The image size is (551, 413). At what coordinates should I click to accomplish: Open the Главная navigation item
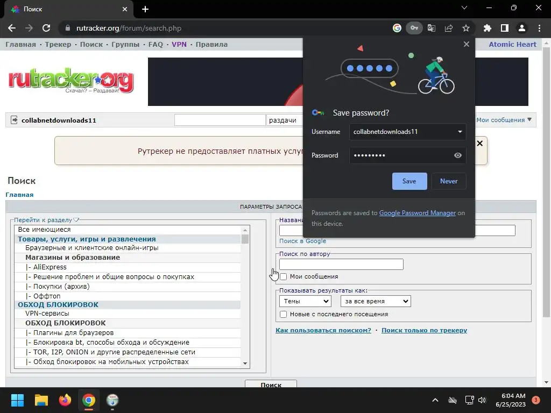click(21, 44)
